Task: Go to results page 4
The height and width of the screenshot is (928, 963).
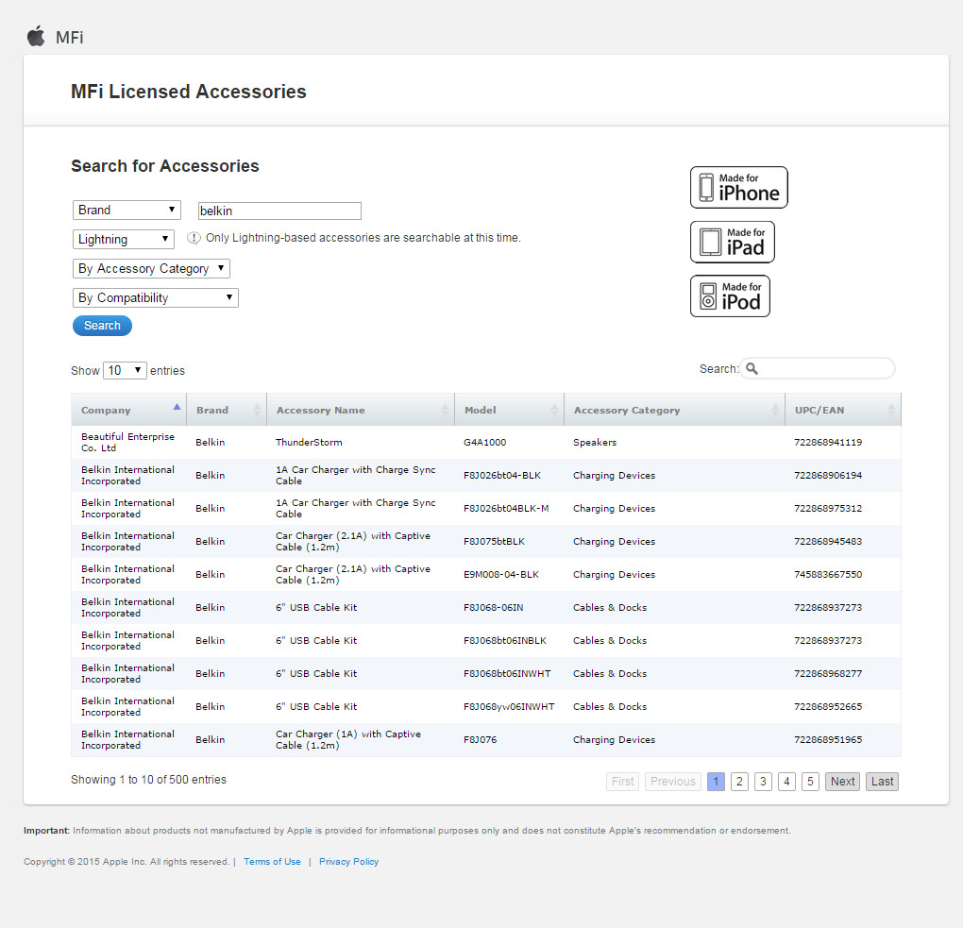Action: 786,782
